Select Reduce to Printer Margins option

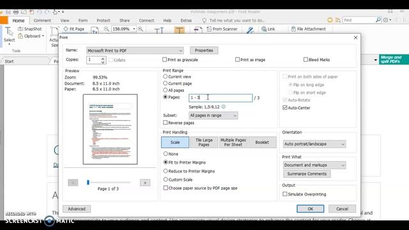166,171
